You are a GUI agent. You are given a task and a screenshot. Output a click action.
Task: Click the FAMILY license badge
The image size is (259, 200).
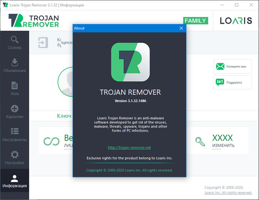click(195, 21)
